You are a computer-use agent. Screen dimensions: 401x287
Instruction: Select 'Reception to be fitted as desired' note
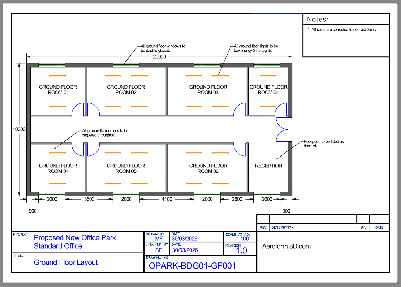pos(324,143)
